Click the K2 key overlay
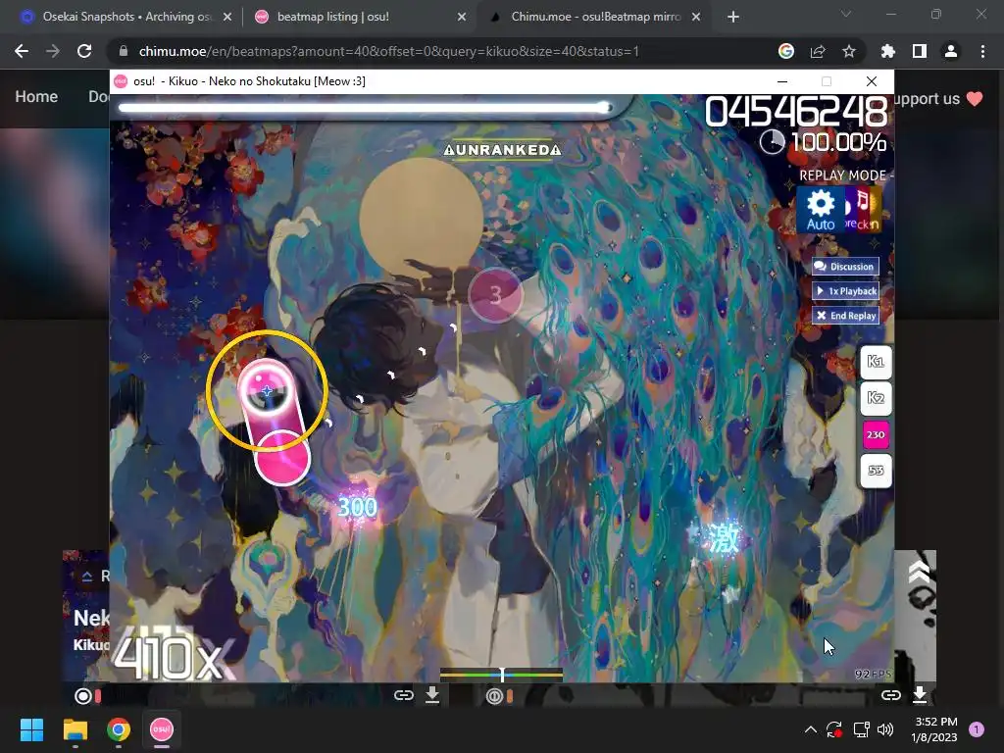The width and height of the screenshot is (1004, 753). pos(876,398)
